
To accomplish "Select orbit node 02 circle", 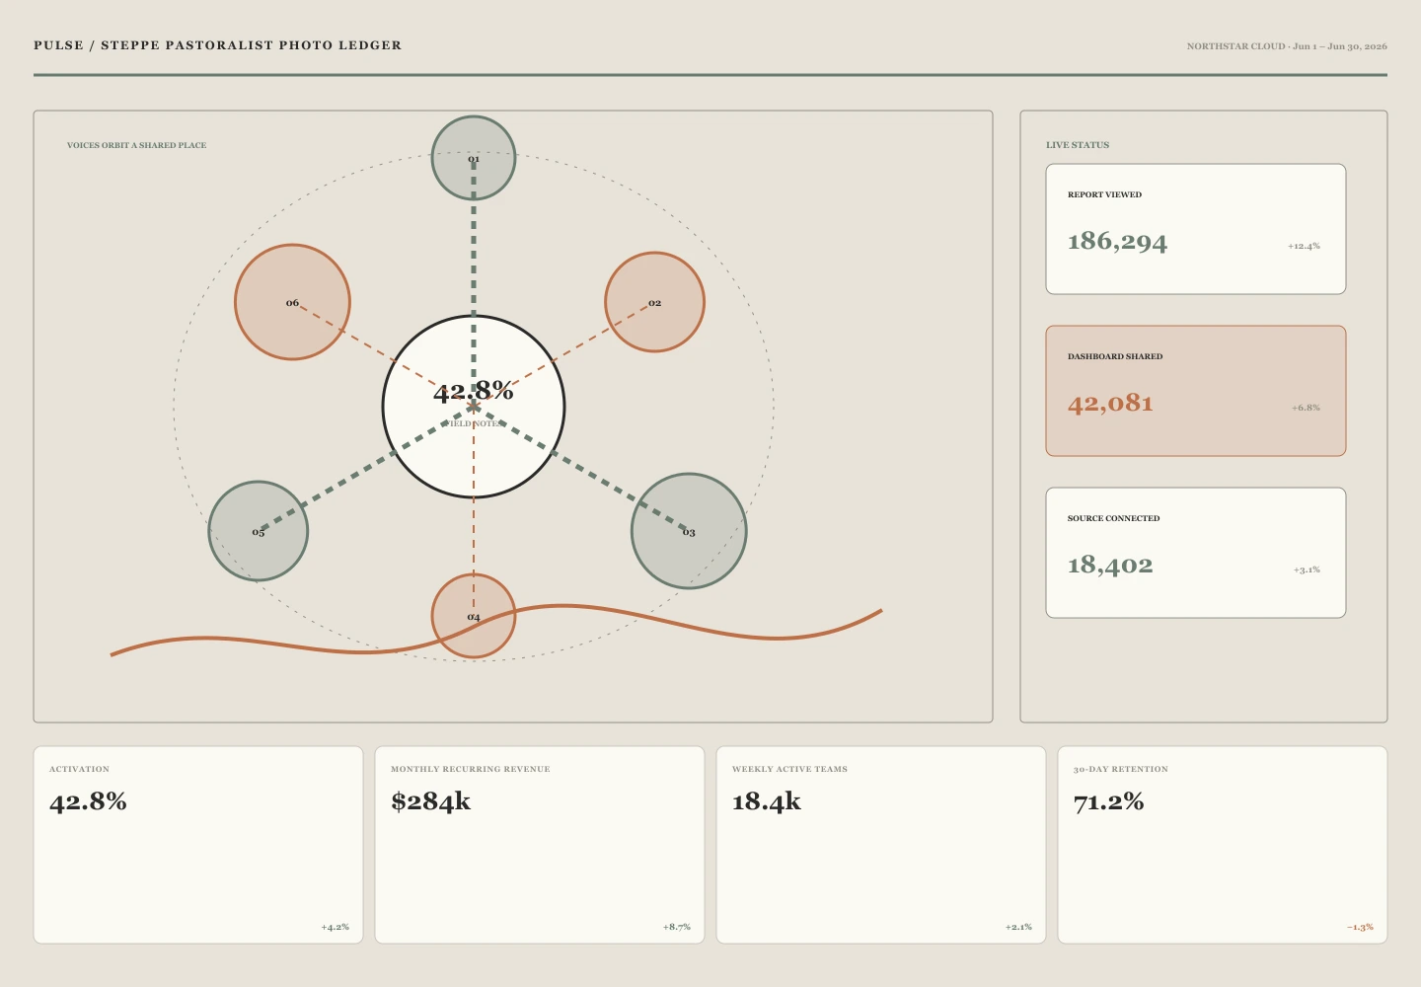I will [654, 302].
